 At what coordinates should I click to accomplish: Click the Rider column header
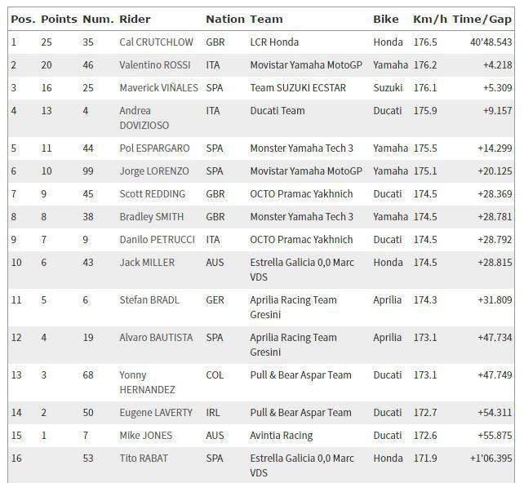(x=135, y=20)
